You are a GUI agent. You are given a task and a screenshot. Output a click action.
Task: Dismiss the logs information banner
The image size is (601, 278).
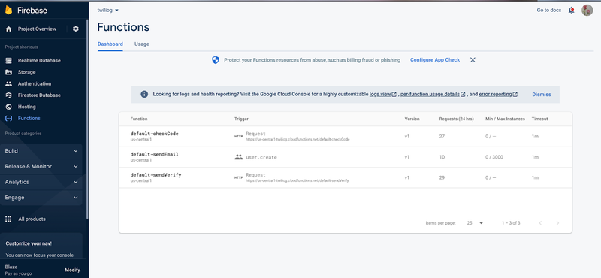542,95
